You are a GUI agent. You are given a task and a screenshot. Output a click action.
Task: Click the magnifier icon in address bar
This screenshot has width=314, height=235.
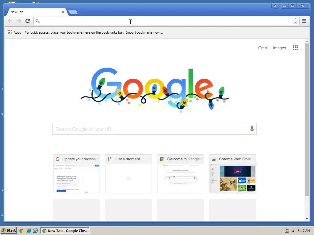click(x=37, y=21)
